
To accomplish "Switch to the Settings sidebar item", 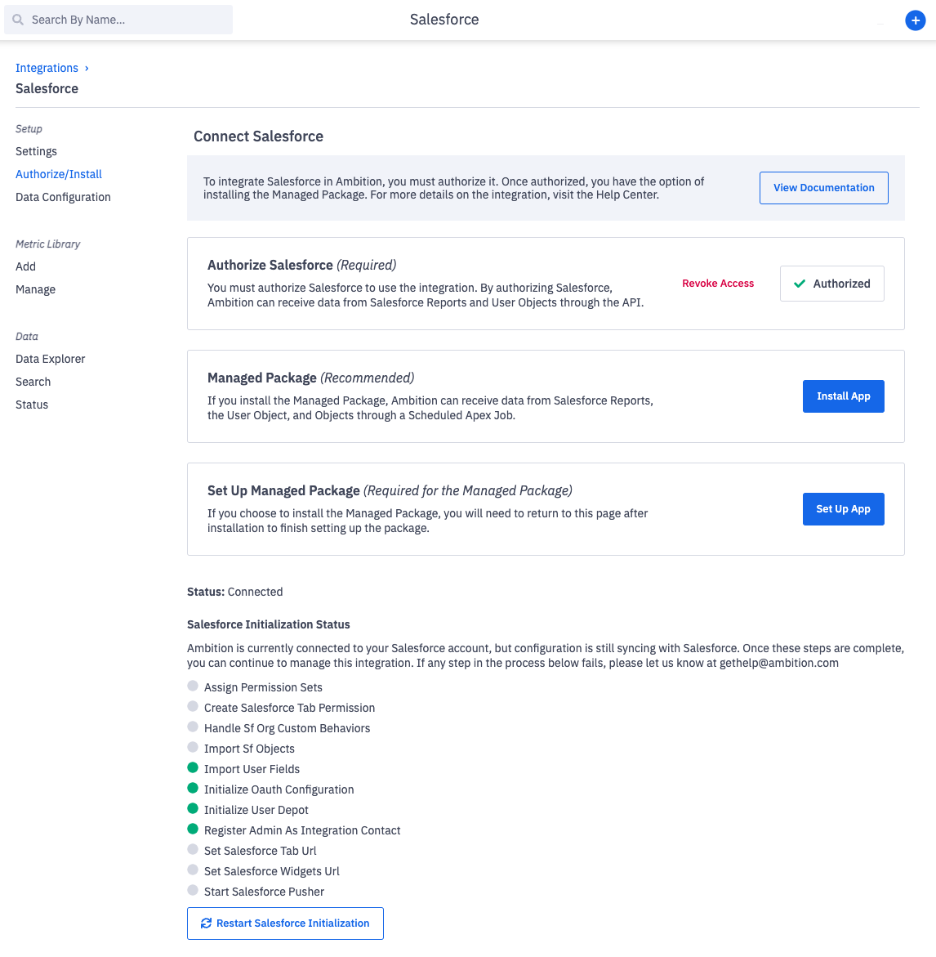I will tap(36, 151).
